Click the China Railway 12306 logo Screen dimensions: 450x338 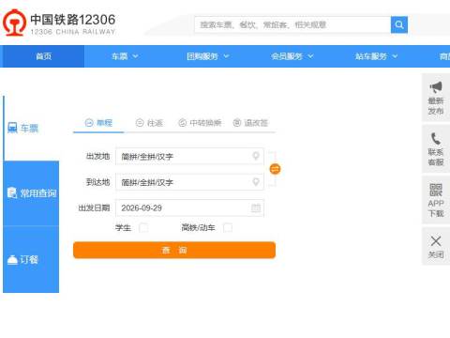pyautogui.click(x=59, y=23)
